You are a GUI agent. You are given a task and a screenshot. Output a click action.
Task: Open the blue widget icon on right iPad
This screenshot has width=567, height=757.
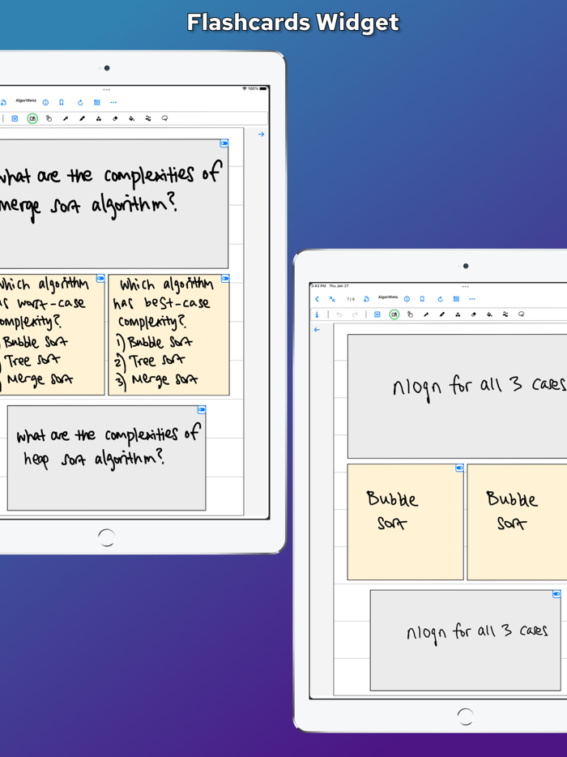click(x=377, y=314)
